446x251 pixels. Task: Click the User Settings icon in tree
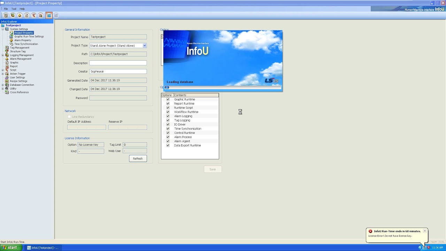[7, 77]
